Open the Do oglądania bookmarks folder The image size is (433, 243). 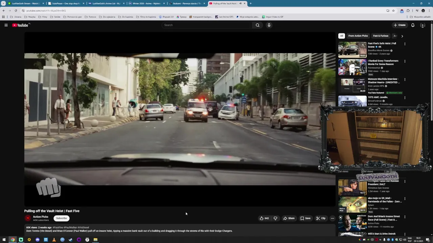(x=107, y=17)
